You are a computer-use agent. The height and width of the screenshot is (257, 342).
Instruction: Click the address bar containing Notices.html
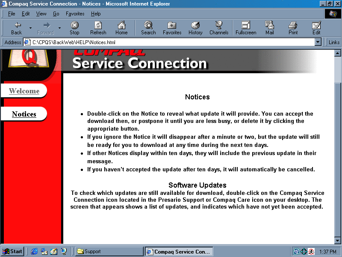(172, 42)
